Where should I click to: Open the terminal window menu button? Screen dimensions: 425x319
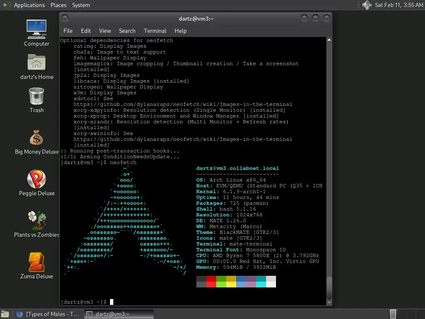[65, 18]
